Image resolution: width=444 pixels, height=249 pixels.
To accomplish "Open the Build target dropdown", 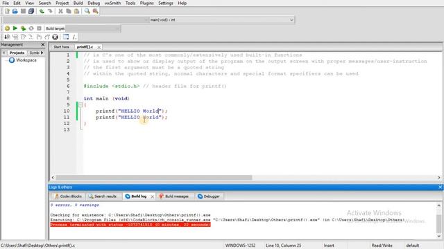I will [x=93, y=28].
